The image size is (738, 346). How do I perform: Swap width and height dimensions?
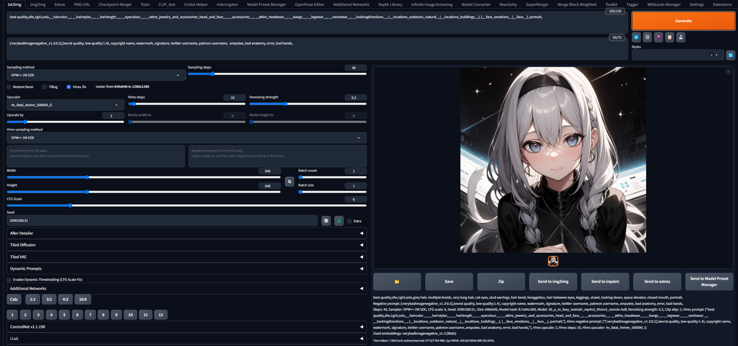(289, 182)
